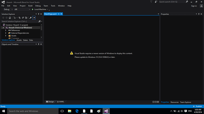This screenshot has width=204, height=114.
Task: Start debugging with the green play icon
Action: click(x=33, y=9)
